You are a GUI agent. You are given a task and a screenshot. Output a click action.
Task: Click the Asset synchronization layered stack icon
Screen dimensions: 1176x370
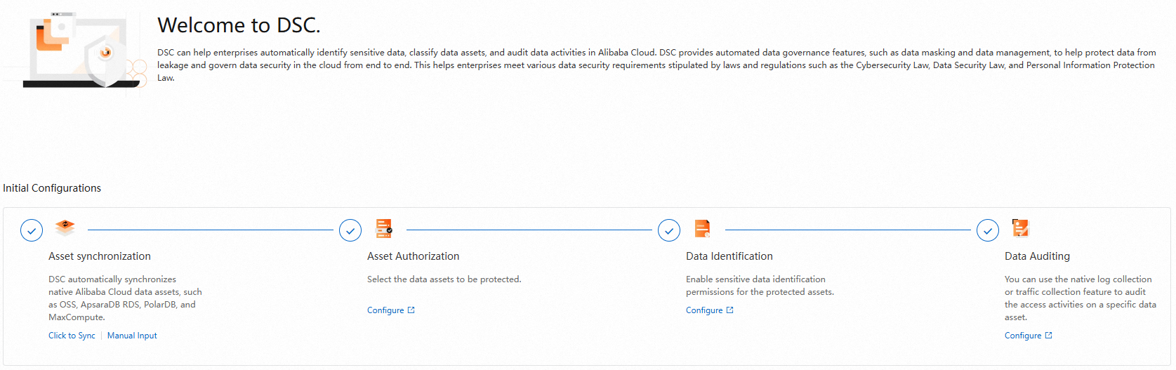point(65,227)
